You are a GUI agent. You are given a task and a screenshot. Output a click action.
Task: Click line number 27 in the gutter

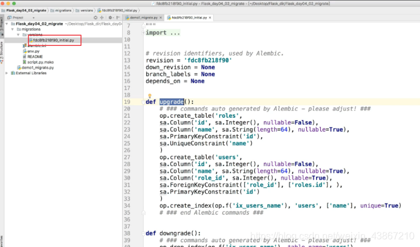pyautogui.click(x=127, y=158)
